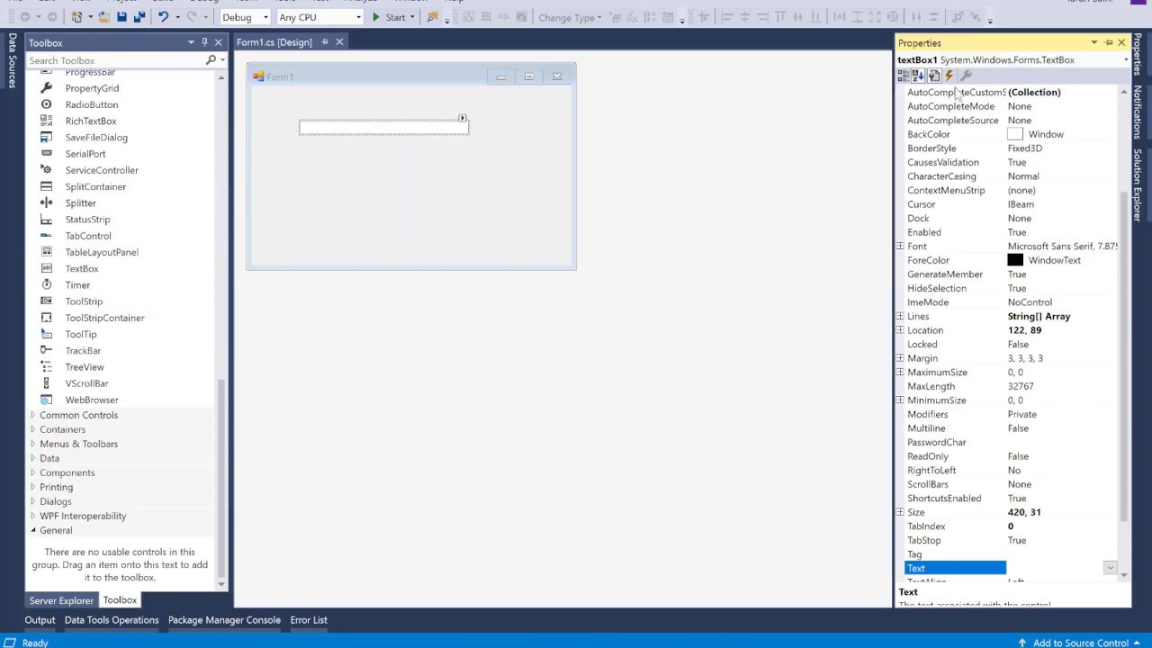Open the Server Explorer tab
Viewport: 1152px width, 648px height.
point(61,600)
